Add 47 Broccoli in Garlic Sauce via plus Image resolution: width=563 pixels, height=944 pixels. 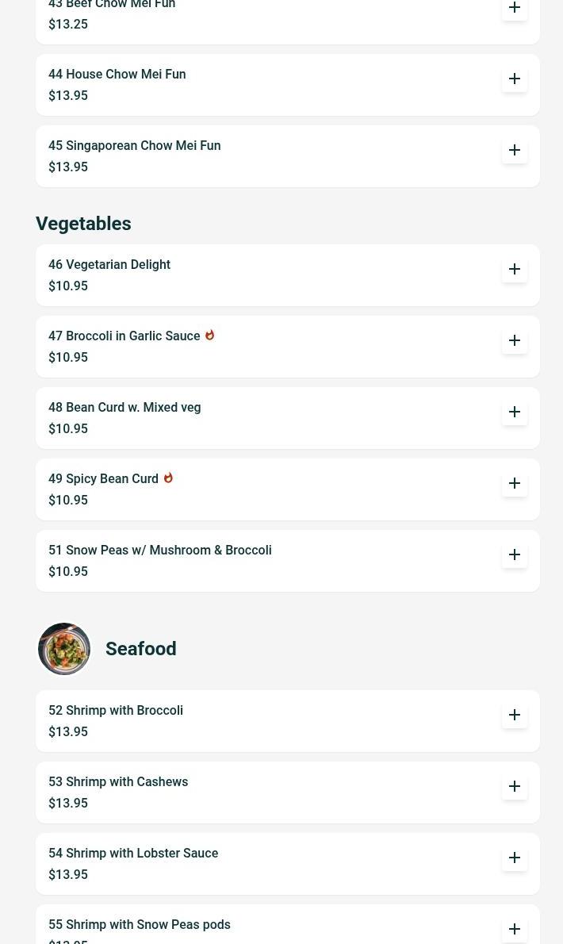click(515, 341)
